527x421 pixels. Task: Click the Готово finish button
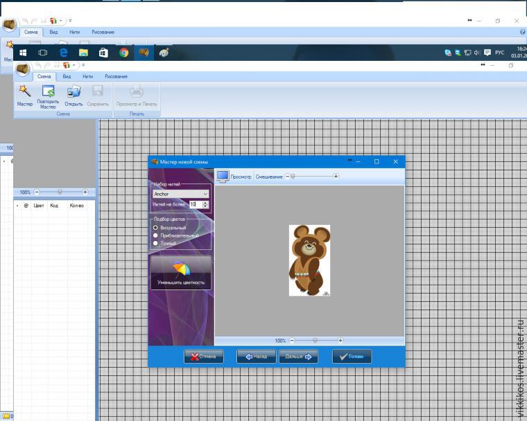352,356
